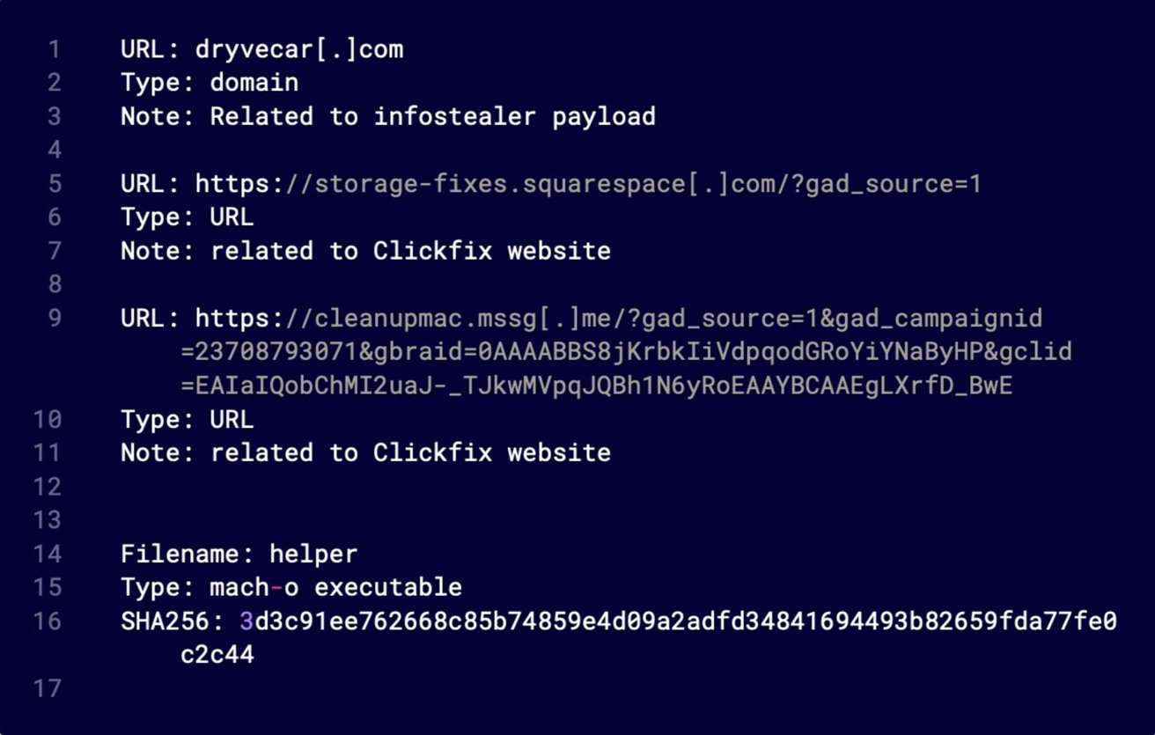This screenshot has width=1155, height=735.
Task: Click line number 16 in the gutter
Action: [x=48, y=621]
